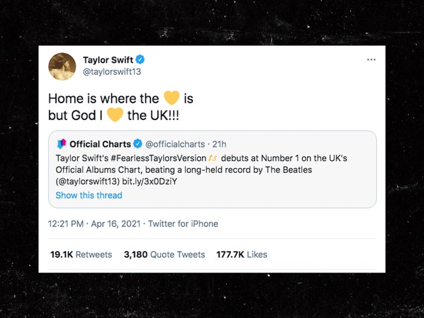Open the @taylorswift13 handle under the name

click(x=112, y=72)
